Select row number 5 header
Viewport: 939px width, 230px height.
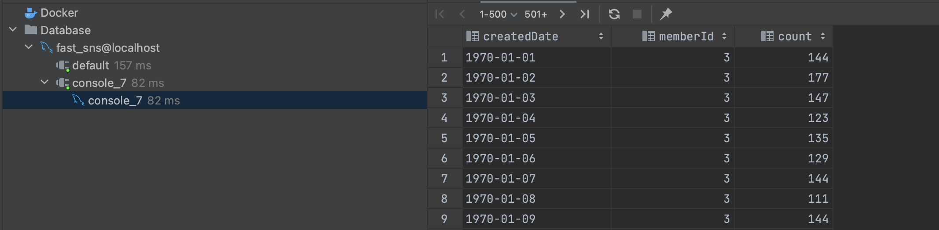tap(444, 138)
